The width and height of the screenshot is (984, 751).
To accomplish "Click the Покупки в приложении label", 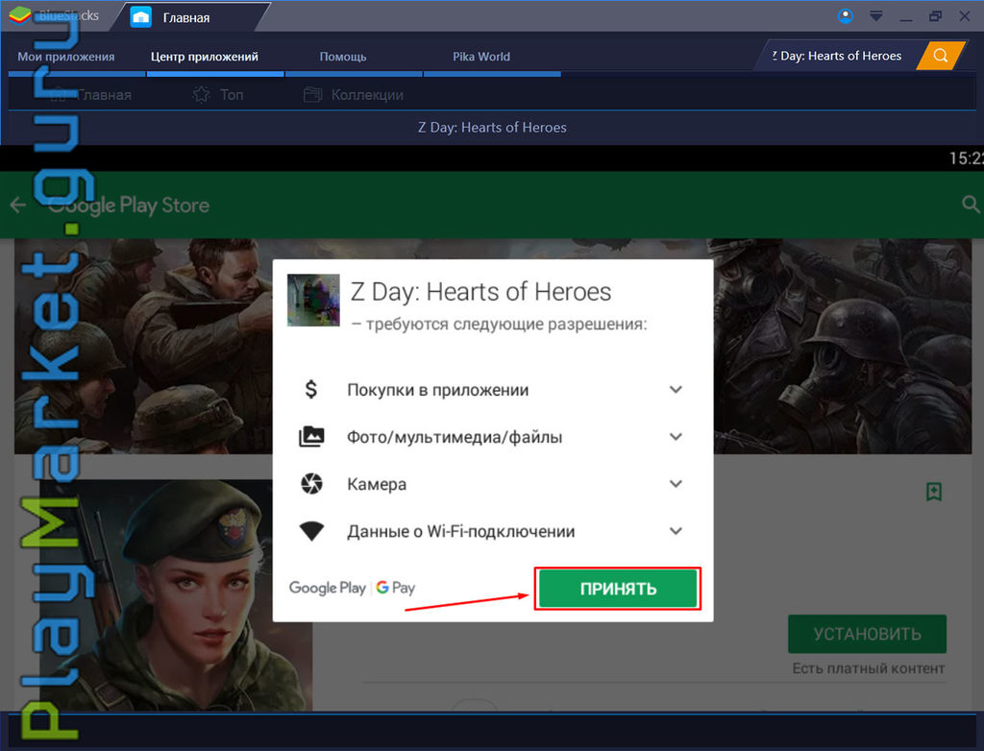I will coord(437,390).
